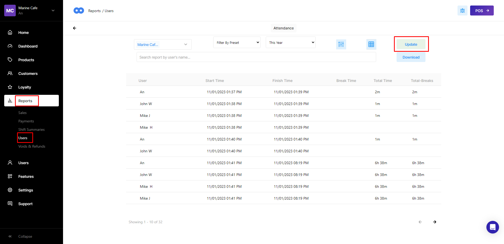
Task: Click the User column header
Action: coord(143,81)
